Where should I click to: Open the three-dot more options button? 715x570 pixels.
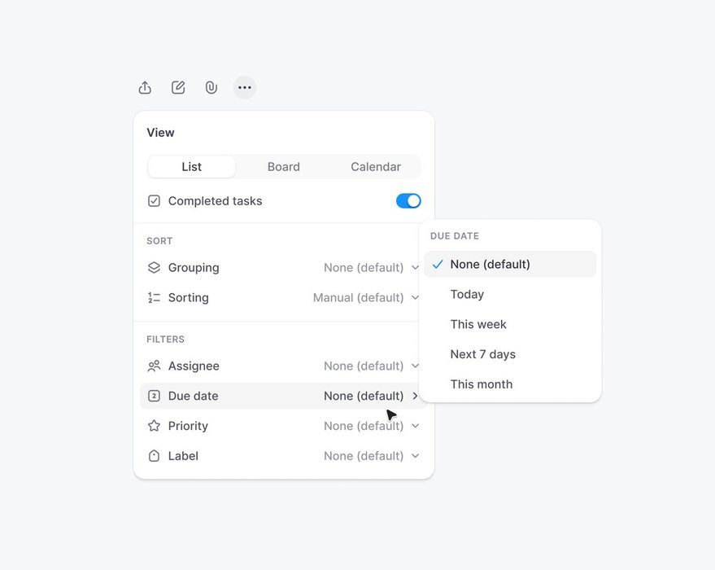[x=245, y=87]
